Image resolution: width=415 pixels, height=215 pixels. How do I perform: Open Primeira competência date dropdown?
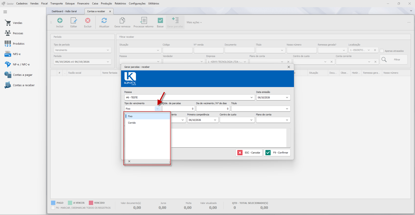(215, 120)
